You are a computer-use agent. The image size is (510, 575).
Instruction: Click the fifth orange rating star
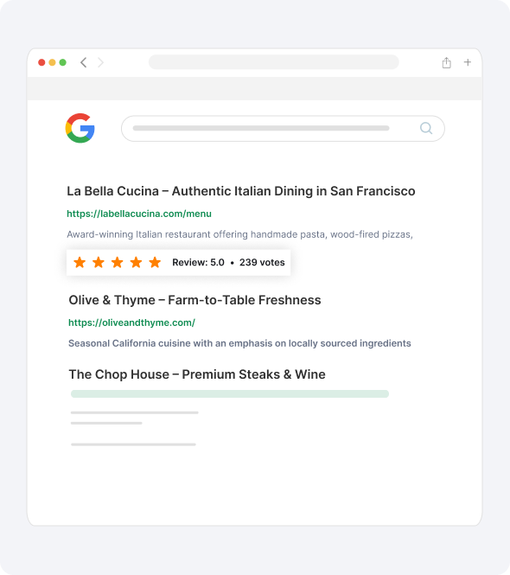[155, 262]
